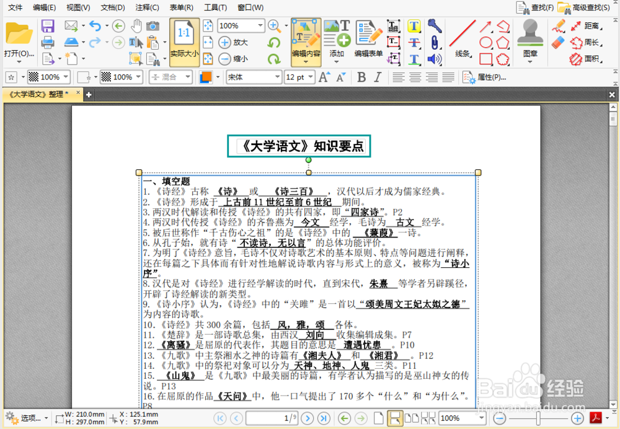Open the 属性(P) properties dialog
The image size is (620, 429).
(488, 77)
